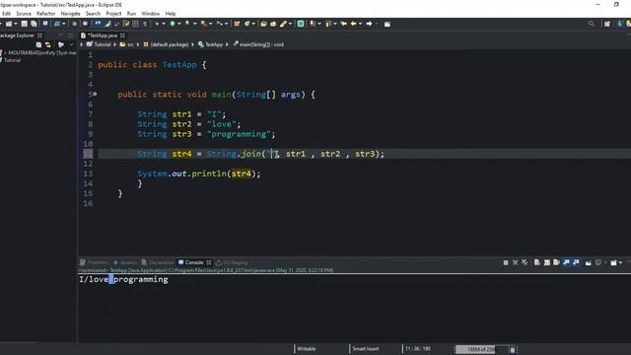The width and height of the screenshot is (631, 355).
Task: Click Collapse All in Package Explorer
Action: 38,44
